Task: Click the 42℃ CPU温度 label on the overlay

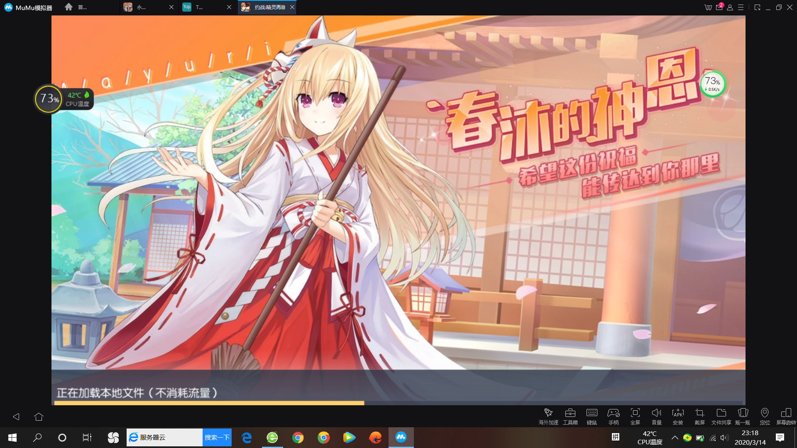Action: pyautogui.click(x=78, y=99)
